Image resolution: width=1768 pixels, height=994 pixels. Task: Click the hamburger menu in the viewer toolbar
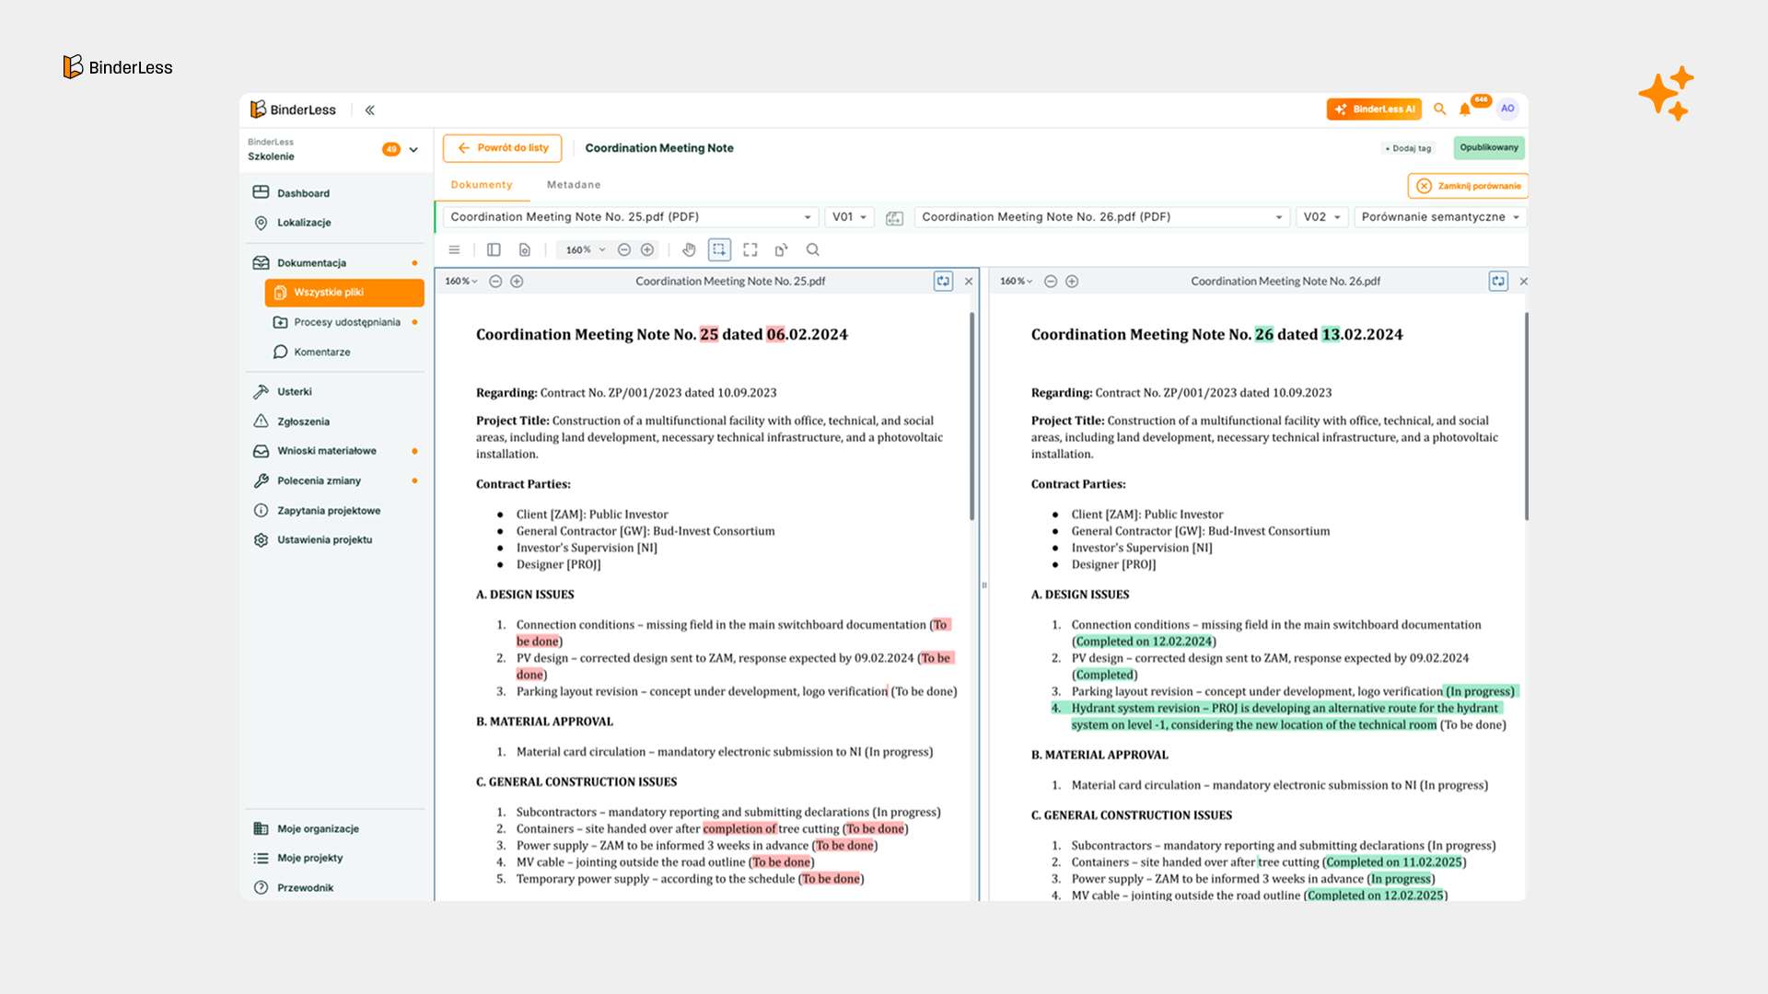(454, 249)
